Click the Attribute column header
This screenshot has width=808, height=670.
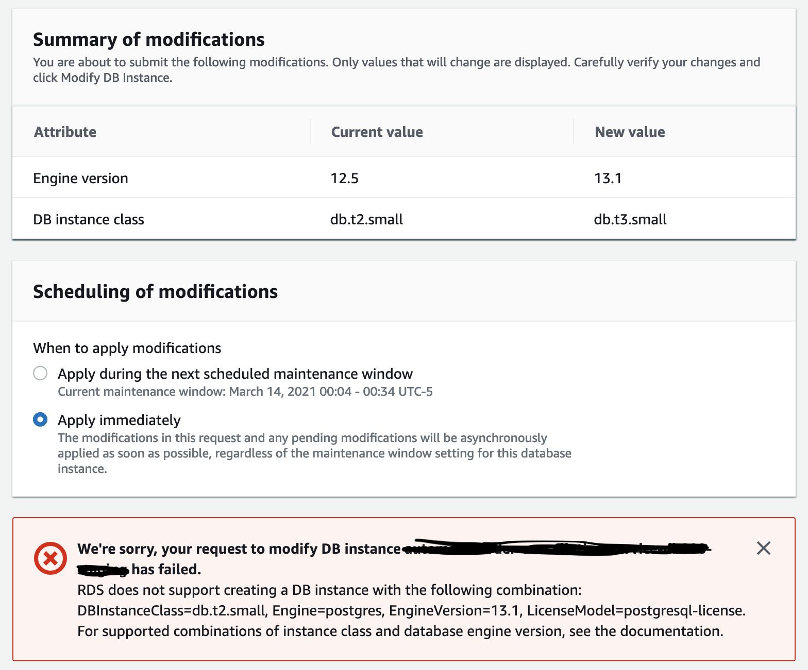coord(65,132)
